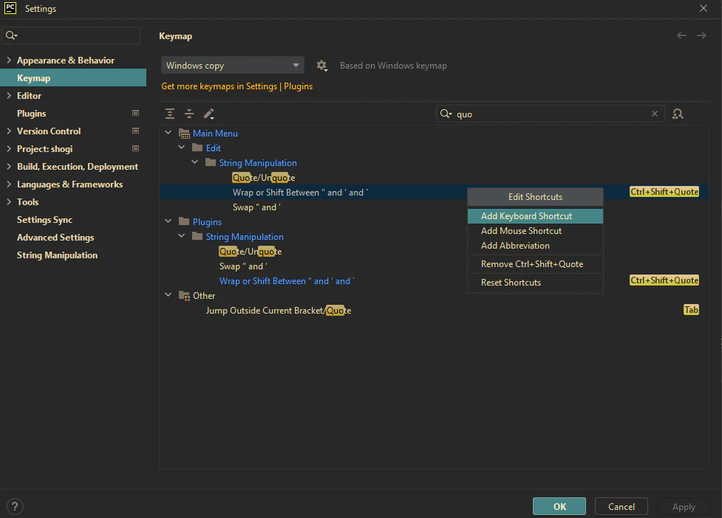Image resolution: width=722 pixels, height=518 pixels.
Task: Click into the keymap action search field
Action: click(551, 114)
